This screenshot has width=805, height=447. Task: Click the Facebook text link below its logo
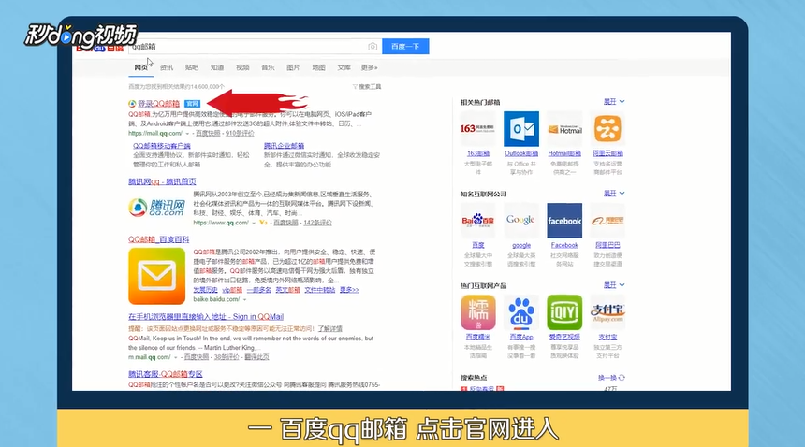[564, 246]
